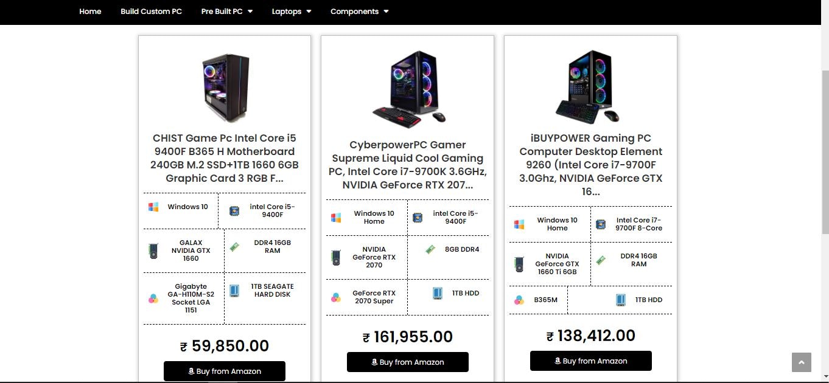829x383 pixels.
Task: Click the scroll-to-top arrow button
Action: (x=801, y=362)
